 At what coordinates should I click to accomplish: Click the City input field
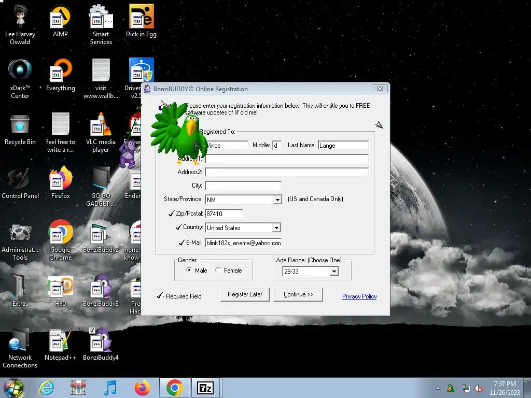pyautogui.click(x=243, y=186)
